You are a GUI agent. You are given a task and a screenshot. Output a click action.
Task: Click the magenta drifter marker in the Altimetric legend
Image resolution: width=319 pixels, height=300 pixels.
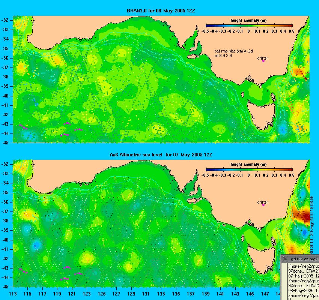[263, 205]
